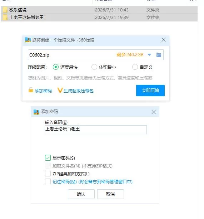Open the browse folder icon beside C0602.zip
The image size is (204, 219).
(159, 55)
